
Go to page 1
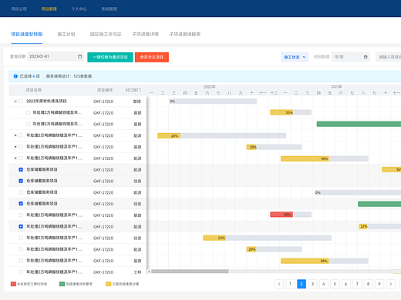[290, 284]
